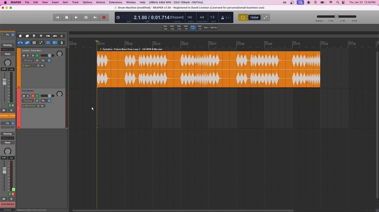The width and height of the screenshot is (379, 212).
Task: Toggle phase invert on Cymatics track
Action: tap(37, 60)
